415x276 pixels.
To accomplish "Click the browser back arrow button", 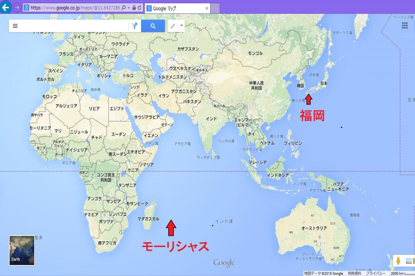I will point(6,7).
